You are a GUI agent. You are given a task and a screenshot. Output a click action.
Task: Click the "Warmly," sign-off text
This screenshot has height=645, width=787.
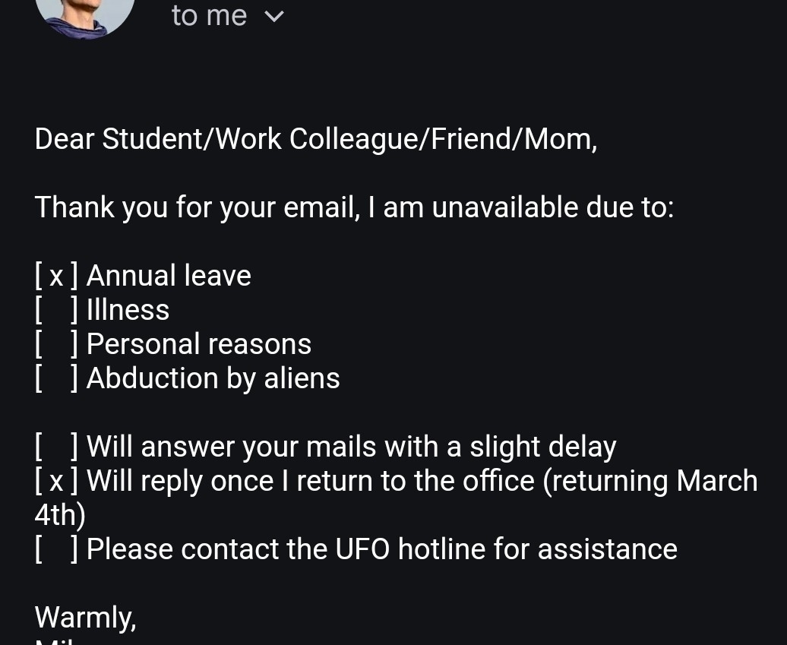(85, 618)
